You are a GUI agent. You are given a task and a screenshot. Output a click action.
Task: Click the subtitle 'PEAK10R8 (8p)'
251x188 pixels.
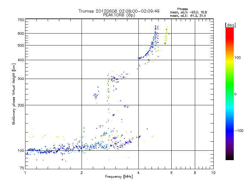pos(119,15)
